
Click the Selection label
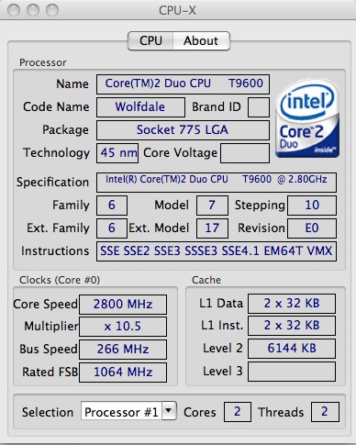tap(48, 412)
